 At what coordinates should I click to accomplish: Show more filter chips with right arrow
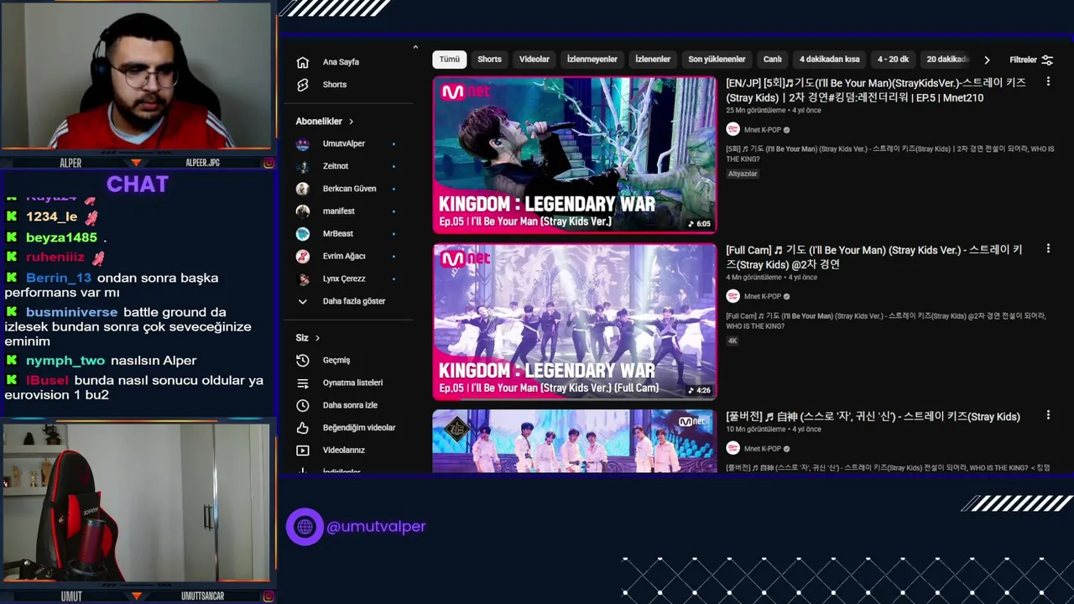(987, 60)
